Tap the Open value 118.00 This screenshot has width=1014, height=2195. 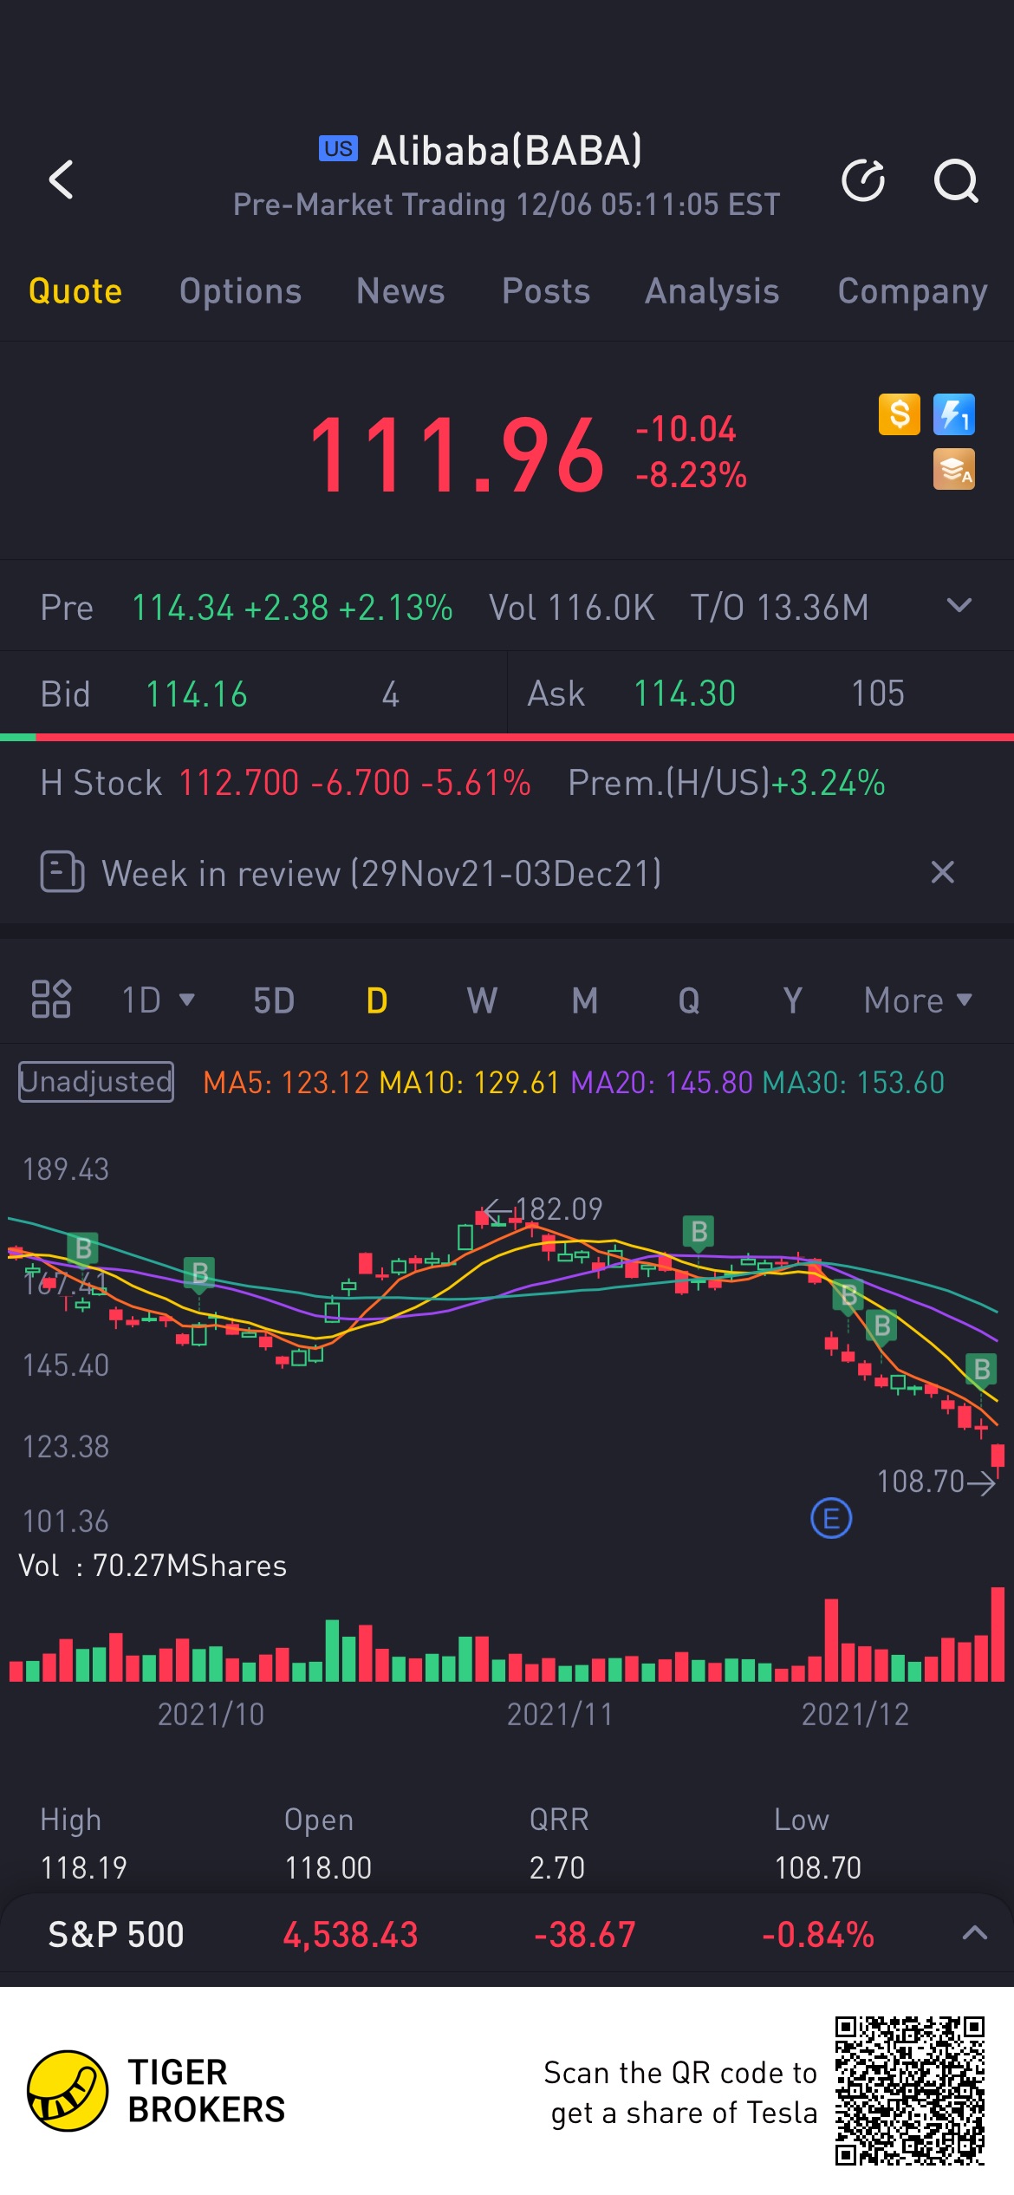328,1867
